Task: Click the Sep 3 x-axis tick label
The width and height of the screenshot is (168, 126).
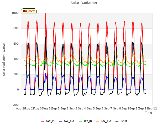Action: [73, 108]
